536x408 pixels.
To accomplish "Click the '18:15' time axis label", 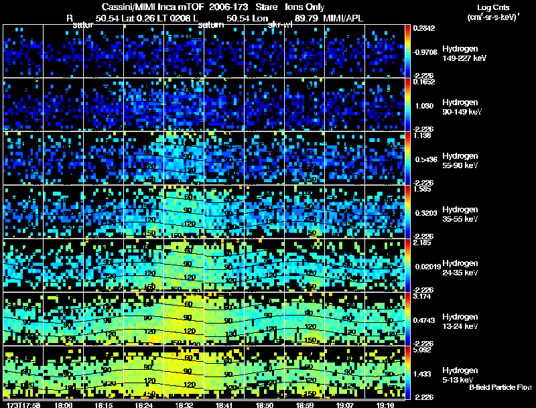I will (x=104, y=405).
